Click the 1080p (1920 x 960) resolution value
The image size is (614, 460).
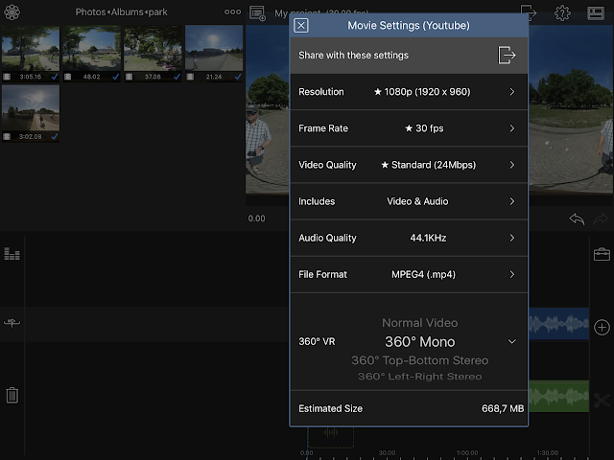pyautogui.click(x=422, y=92)
